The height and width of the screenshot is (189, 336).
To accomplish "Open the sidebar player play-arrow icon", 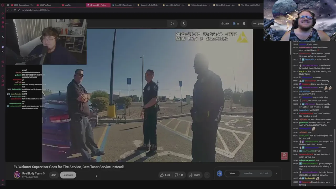I will (x=3, y=66).
